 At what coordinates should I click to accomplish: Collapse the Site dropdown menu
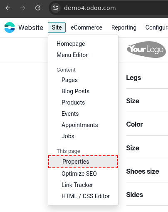(x=57, y=27)
